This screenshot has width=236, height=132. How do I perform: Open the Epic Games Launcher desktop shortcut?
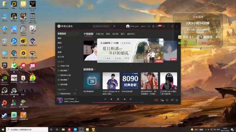4,68
